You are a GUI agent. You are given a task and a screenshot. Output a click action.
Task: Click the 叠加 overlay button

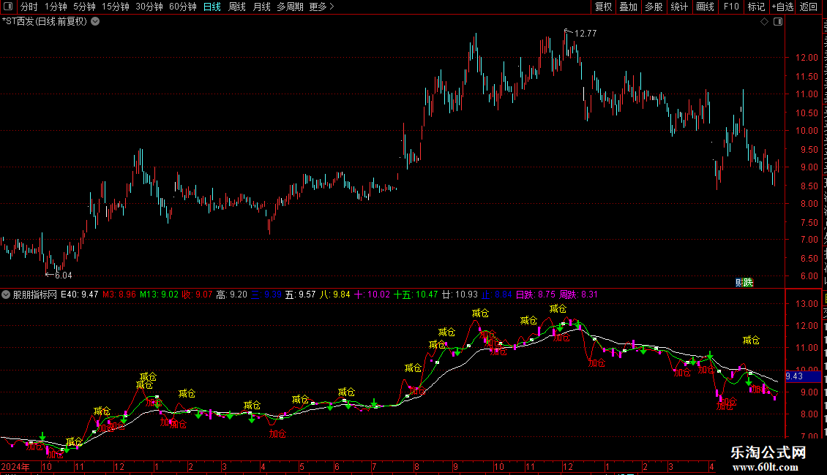pyautogui.click(x=628, y=7)
